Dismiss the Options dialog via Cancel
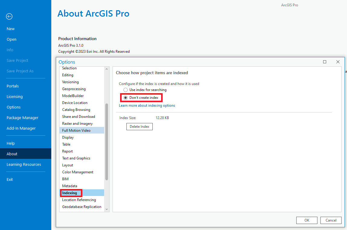Image resolution: width=347 pixels, height=230 pixels. point(331,220)
